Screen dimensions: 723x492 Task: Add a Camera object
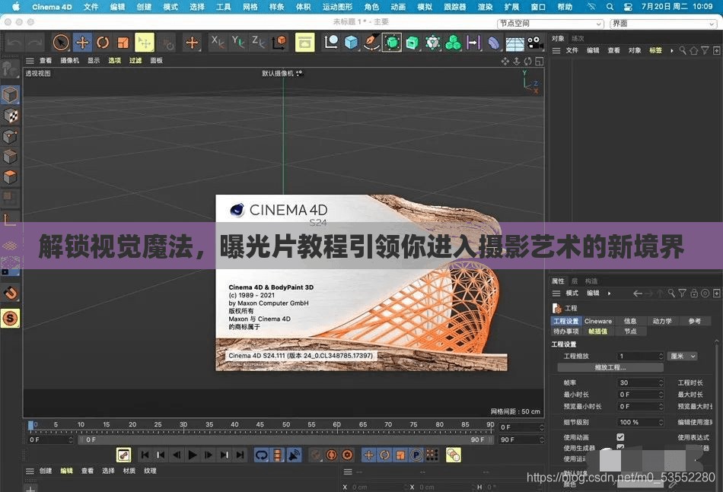535,43
